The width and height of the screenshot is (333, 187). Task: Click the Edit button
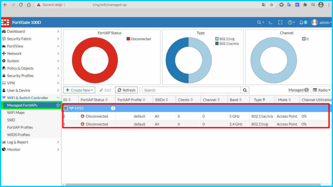pos(105,90)
